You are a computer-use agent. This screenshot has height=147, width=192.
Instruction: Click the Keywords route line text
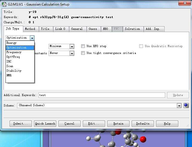pyautogui.click(x=71, y=17)
